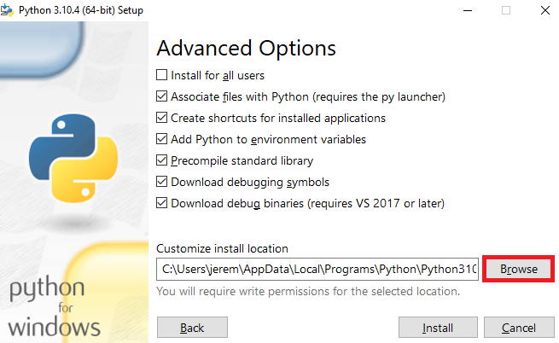
Task: Start installation with Install button
Action: 438,328
